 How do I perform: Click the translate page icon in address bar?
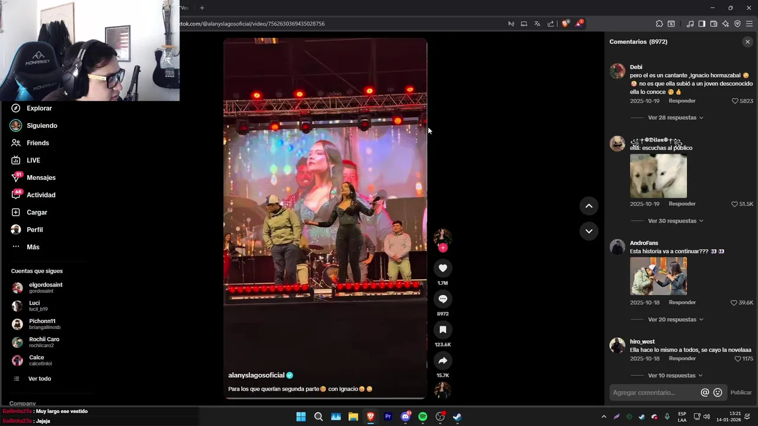tap(537, 24)
